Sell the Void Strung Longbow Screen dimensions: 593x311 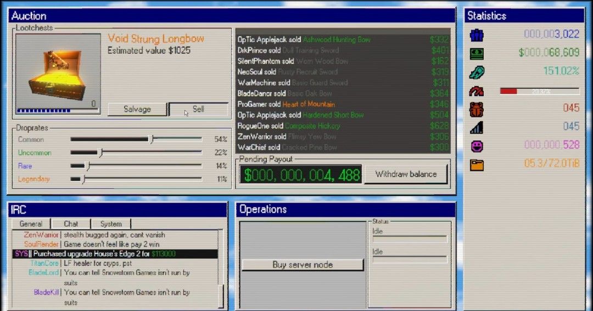pos(198,109)
